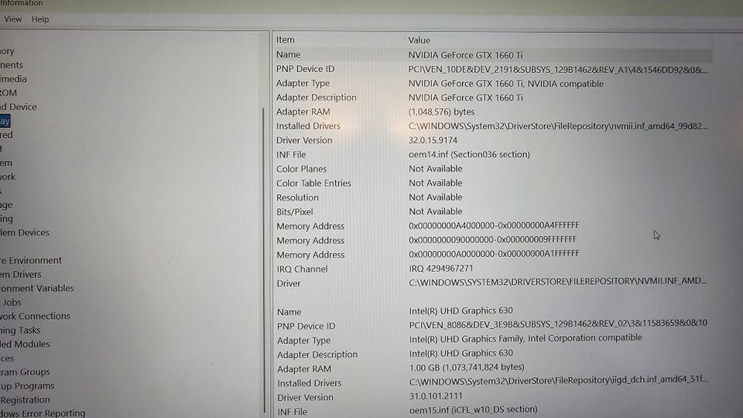Image resolution: width=743 pixels, height=418 pixels.
Task: Select the Driver Version 31.0.101.2111 value
Action: [x=436, y=396]
